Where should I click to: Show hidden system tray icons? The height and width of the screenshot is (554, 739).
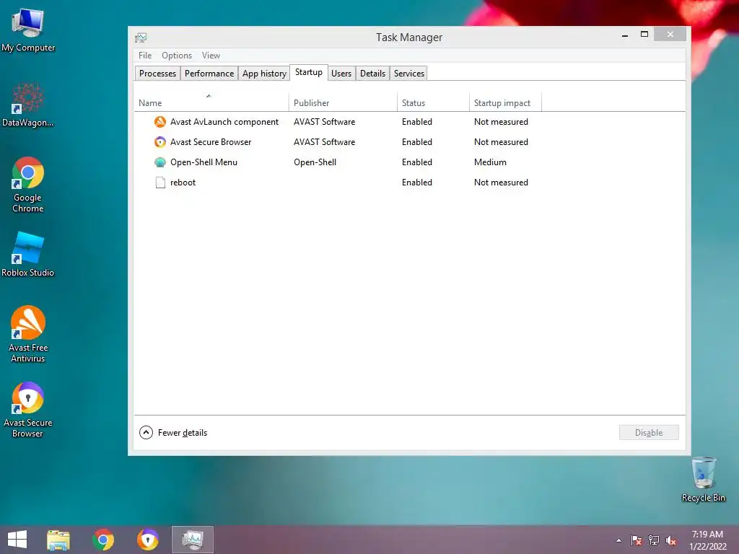pyautogui.click(x=618, y=540)
